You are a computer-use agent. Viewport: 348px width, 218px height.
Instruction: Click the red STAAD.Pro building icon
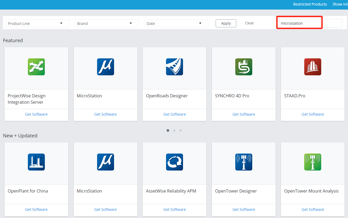click(x=313, y=67)
